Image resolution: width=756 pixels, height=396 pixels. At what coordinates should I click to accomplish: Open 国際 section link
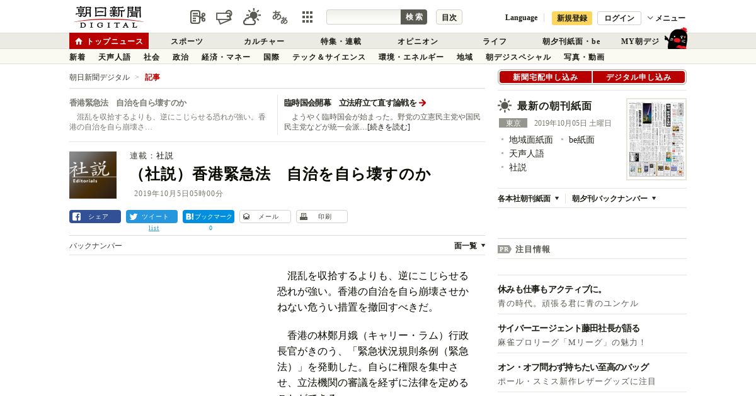click(272, 57)
